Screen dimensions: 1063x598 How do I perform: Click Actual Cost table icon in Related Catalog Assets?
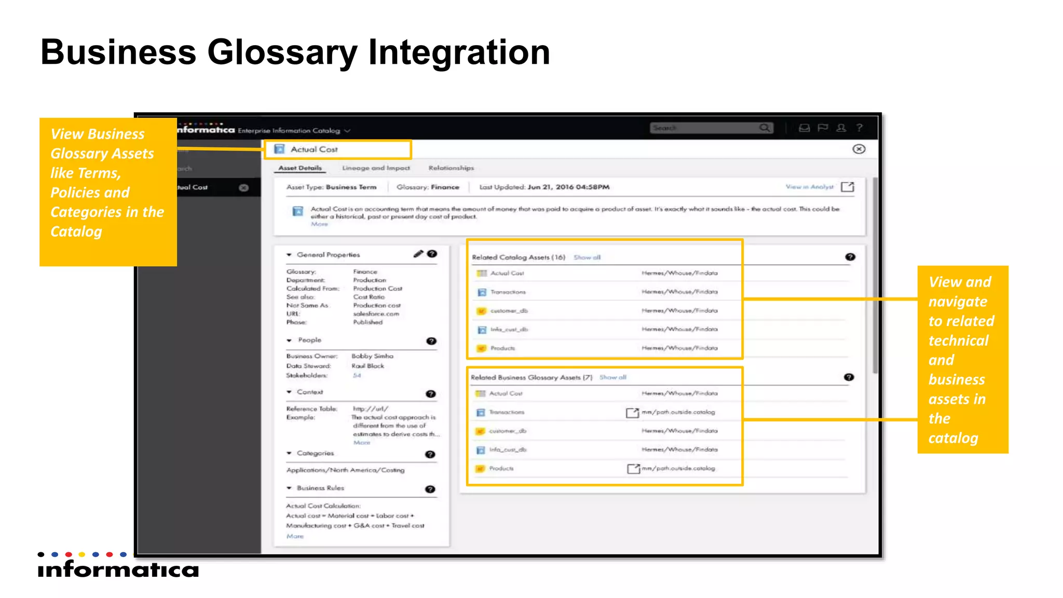[x=482, y=273]
